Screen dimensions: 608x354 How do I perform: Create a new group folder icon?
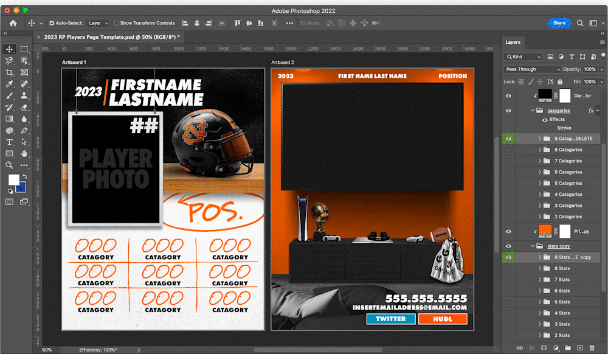[568, 348]
